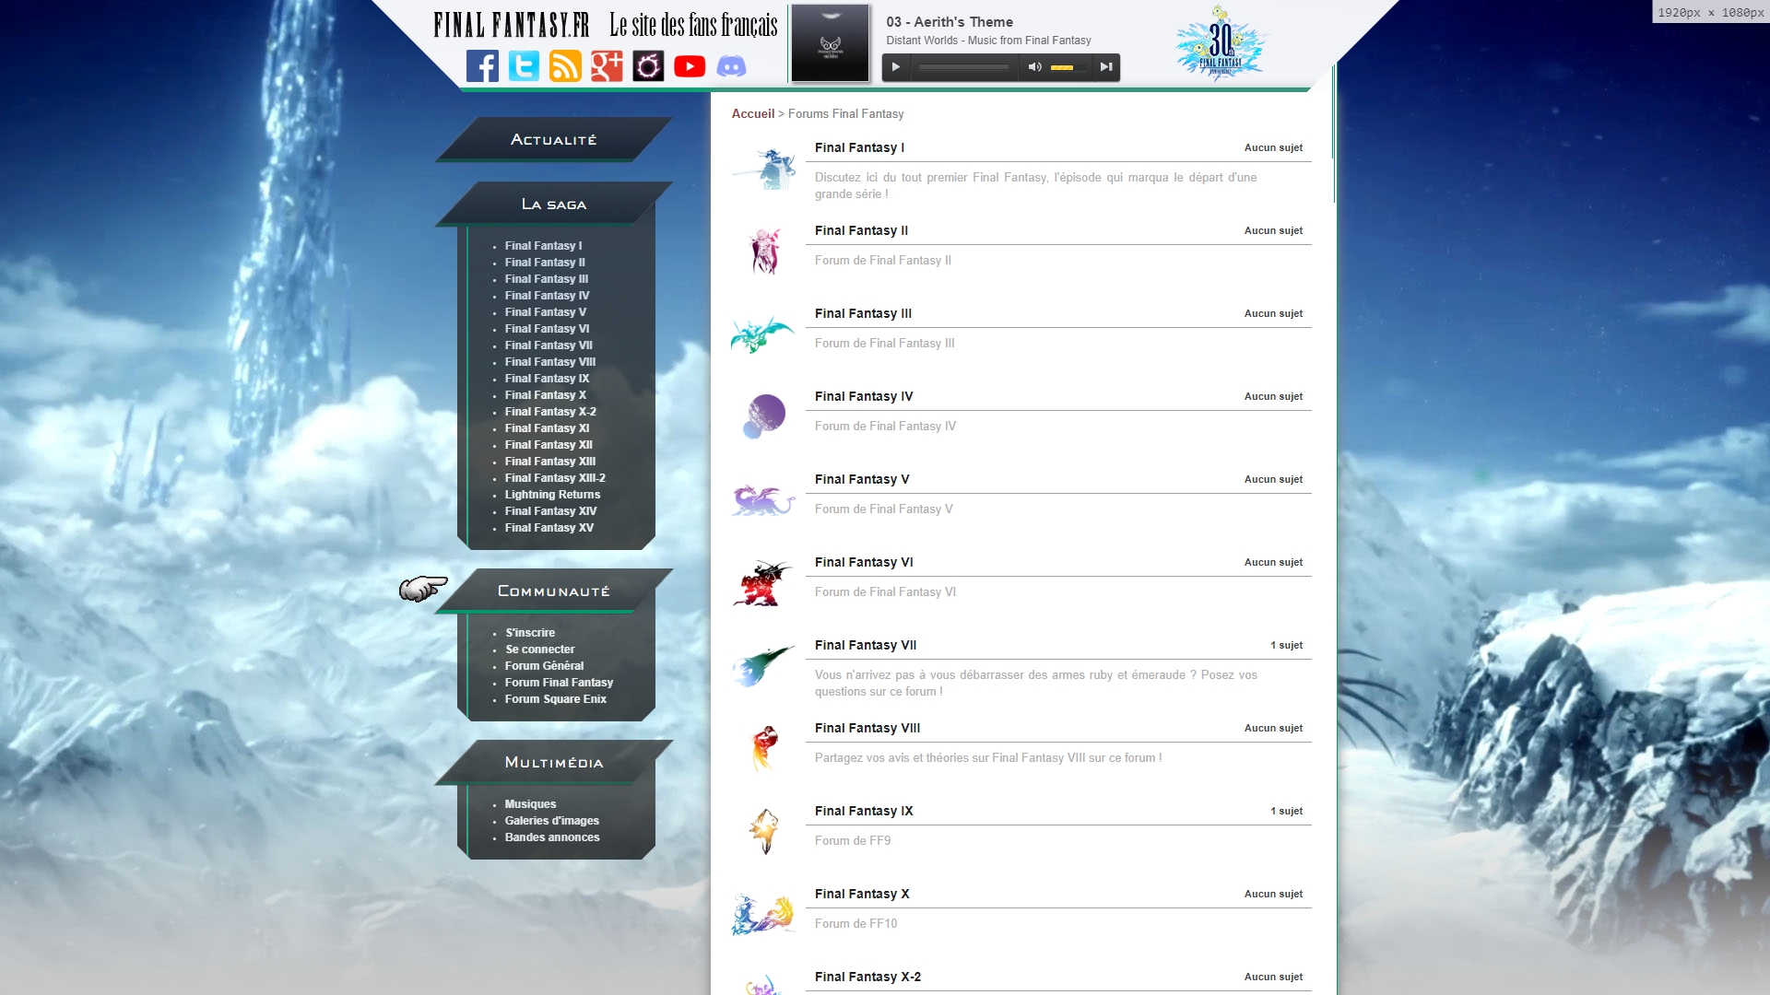
Task: Return to Accueil via breadcrumb
Action: point(753,113)
